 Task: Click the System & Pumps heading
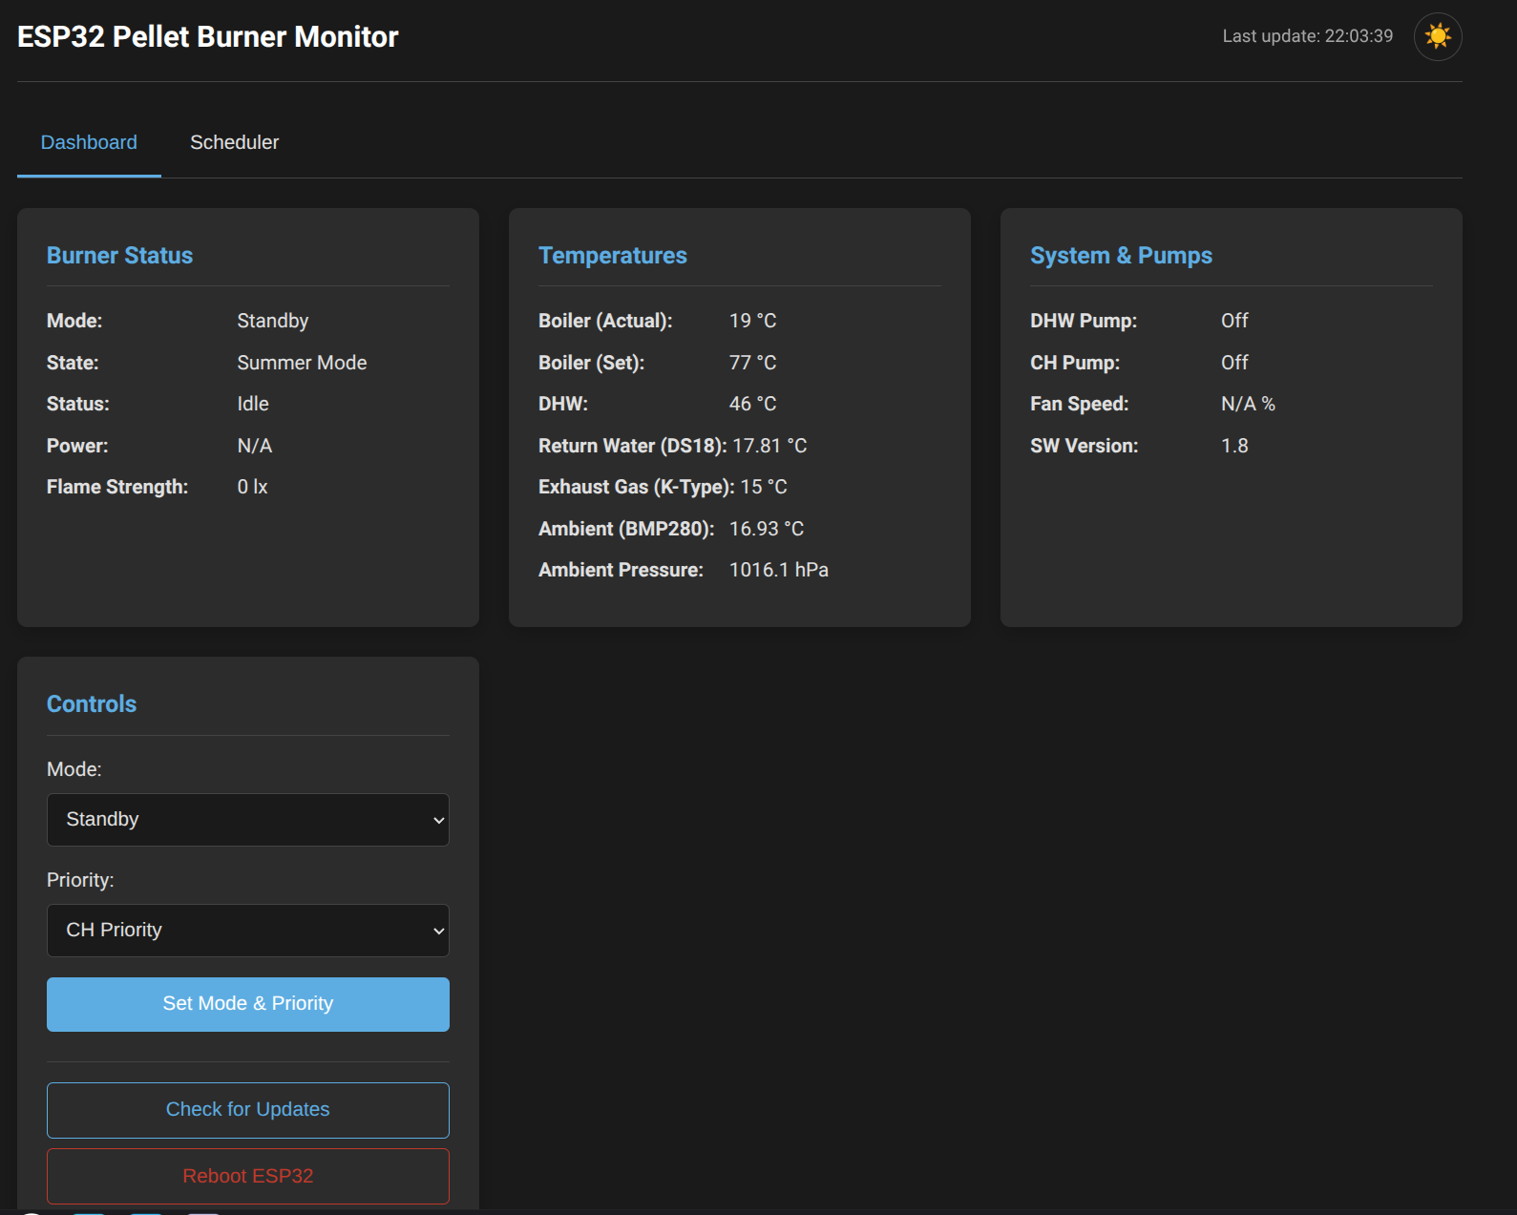coord(1121,256)
